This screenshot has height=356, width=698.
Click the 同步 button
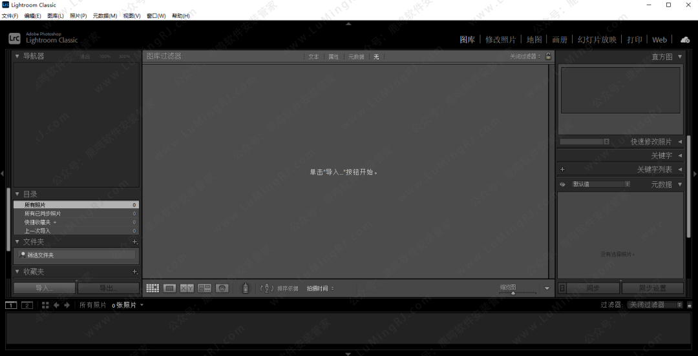click(593, 288)
